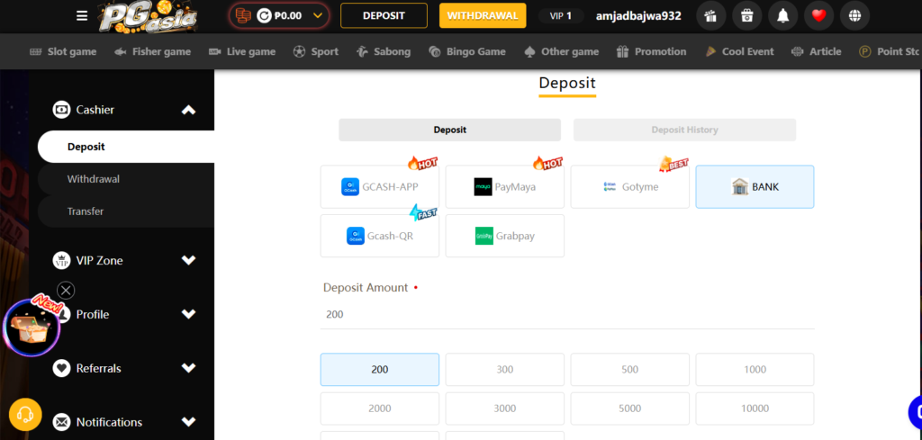This screenshot has width=922, height=440.
Task: Open the notification bell icon
Action: [782, 16]
